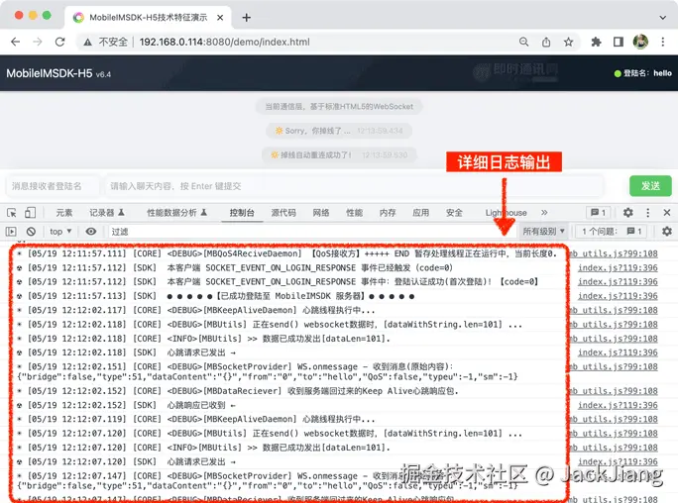Switch to the 内存 tab
Image resolution: width=678 pixels, height=503 pixels.
point(388,213)
